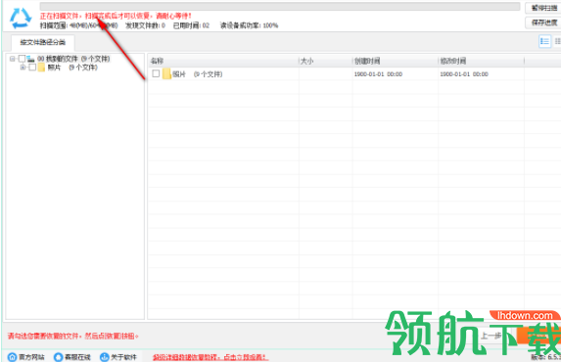
Task: Click the 照片 folder icon in tree
Action: click(41, 68)
